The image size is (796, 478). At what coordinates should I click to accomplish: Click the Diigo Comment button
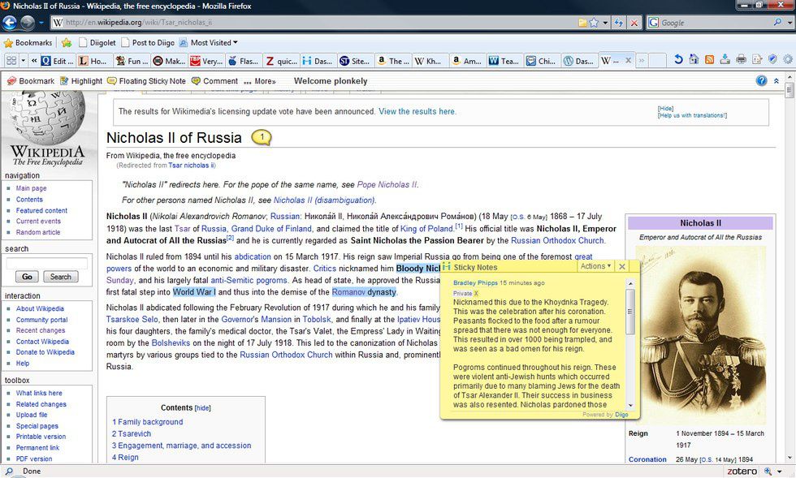tap(214, 81)
